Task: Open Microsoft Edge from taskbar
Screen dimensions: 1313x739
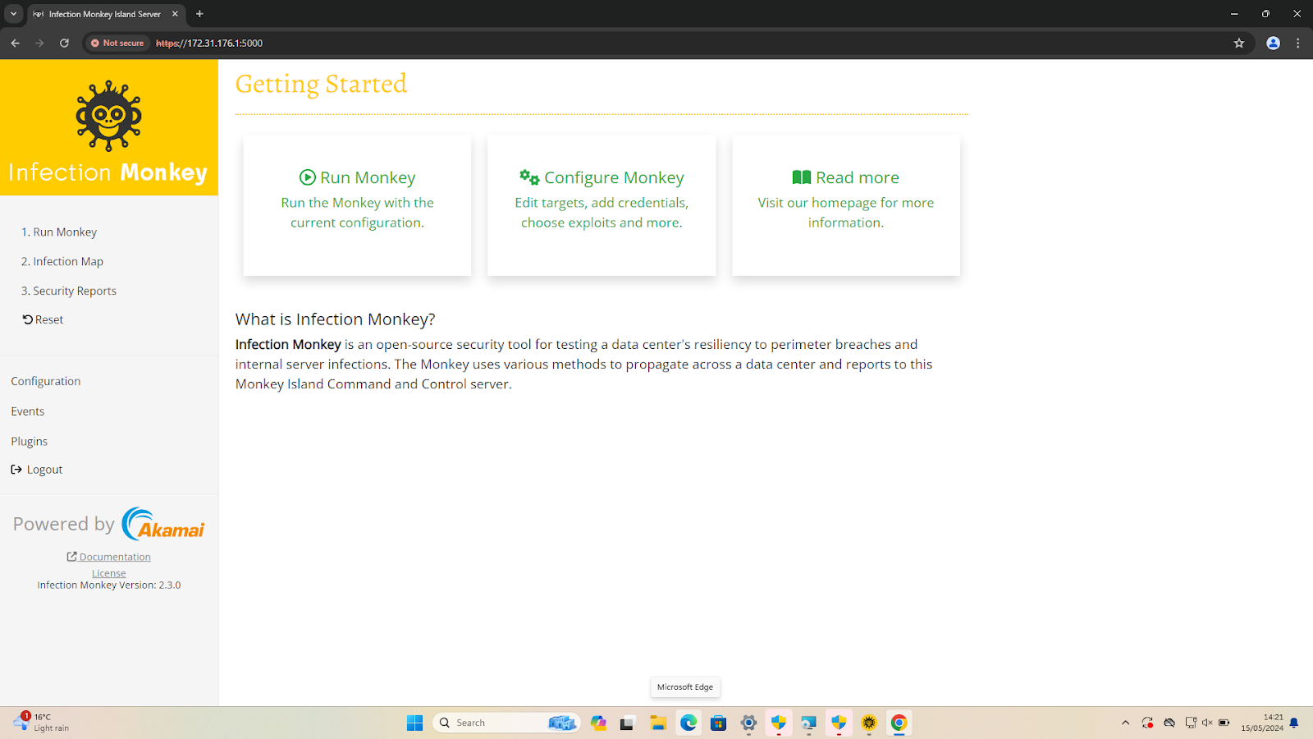Action: tap(689, 723)
